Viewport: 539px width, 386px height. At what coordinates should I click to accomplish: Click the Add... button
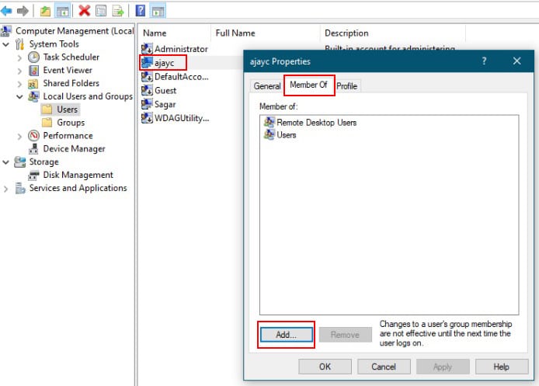pos(287,335)
